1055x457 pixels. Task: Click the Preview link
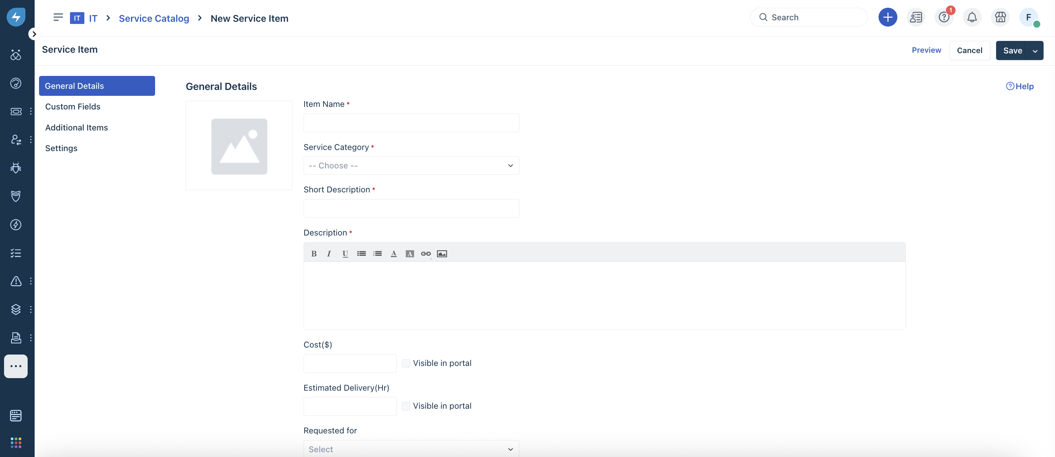[926, 50]
